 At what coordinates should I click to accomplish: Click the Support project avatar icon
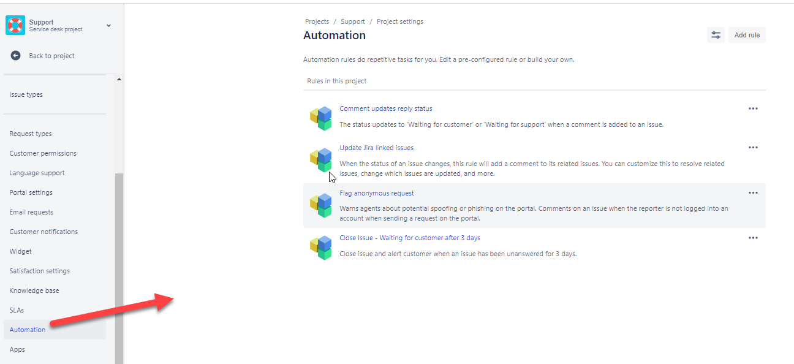click(x=15, y=25)
